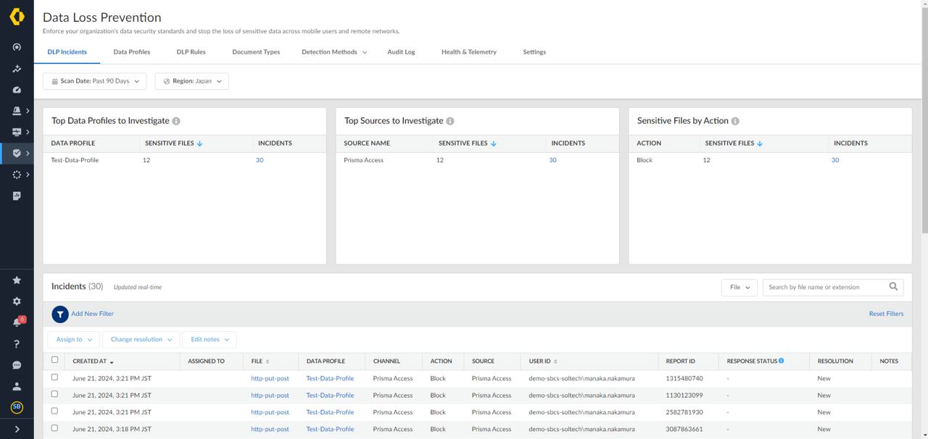Click info icon beside Top Data Profiles to Investigate
Viewport: 928px width, 439px height.
coord(176,121)
